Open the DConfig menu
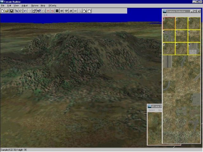This screenshot has height=152, width=203. pos(52,6)
